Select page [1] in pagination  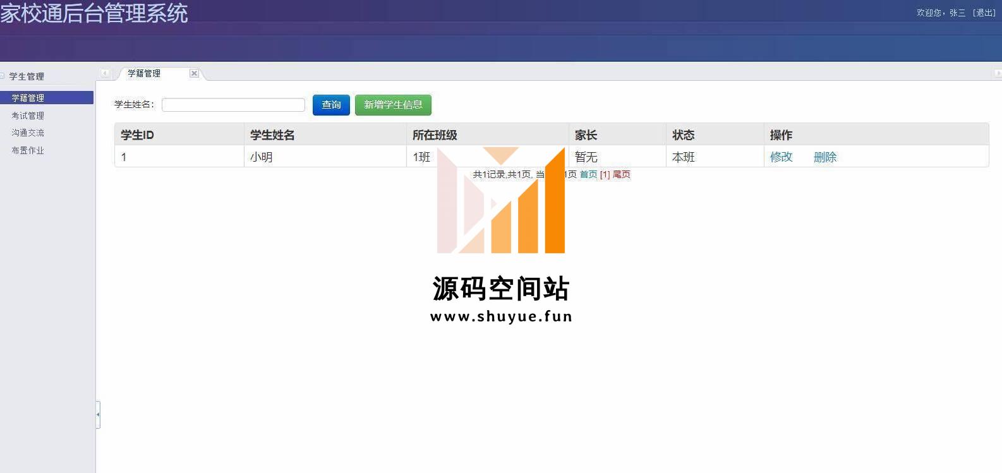tap(605, 174)
